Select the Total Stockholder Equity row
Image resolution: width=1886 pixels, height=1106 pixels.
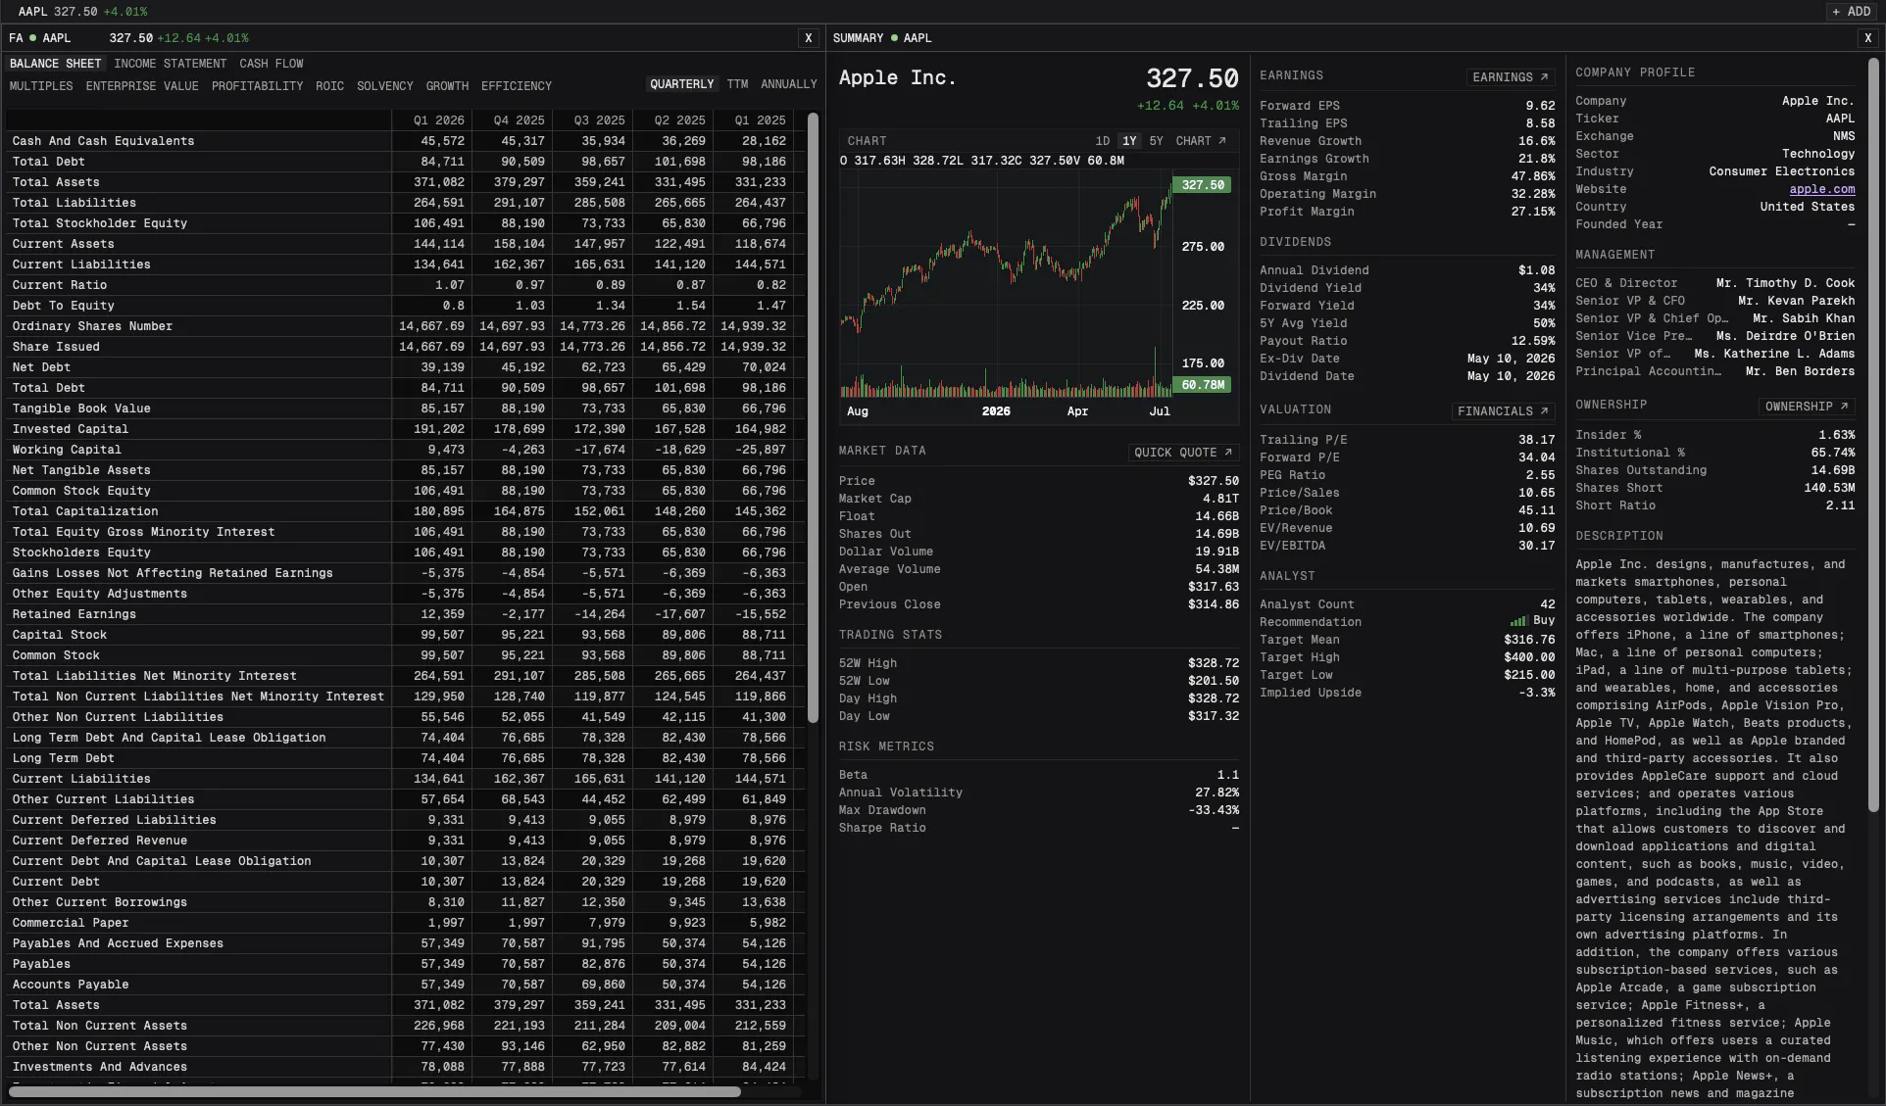404,223
